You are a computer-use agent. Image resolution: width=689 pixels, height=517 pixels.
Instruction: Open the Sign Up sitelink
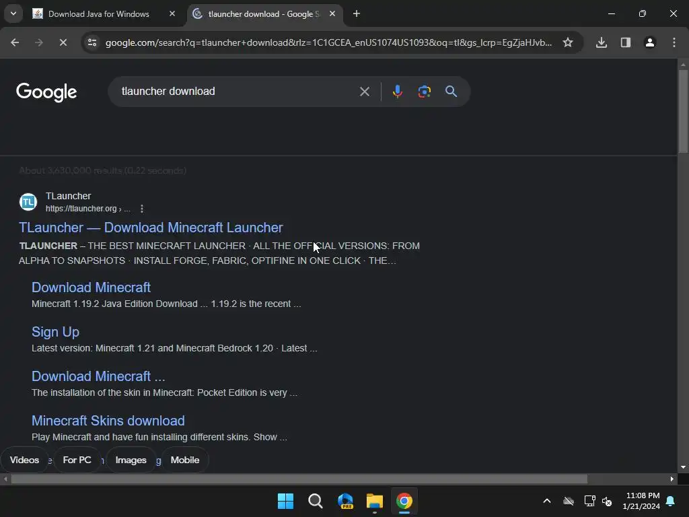click(55, 332)
